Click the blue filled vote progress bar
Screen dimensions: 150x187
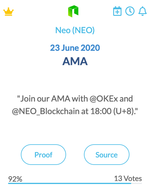coord(70,183)
